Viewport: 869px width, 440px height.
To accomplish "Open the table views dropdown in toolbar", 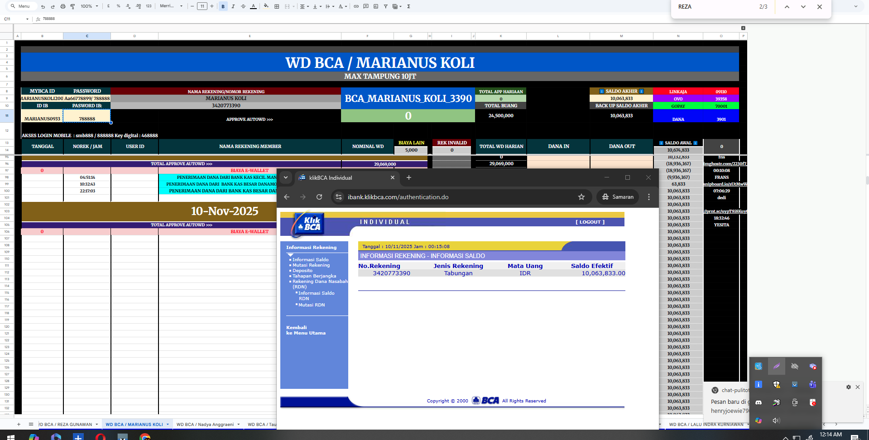I will (397, 6).
